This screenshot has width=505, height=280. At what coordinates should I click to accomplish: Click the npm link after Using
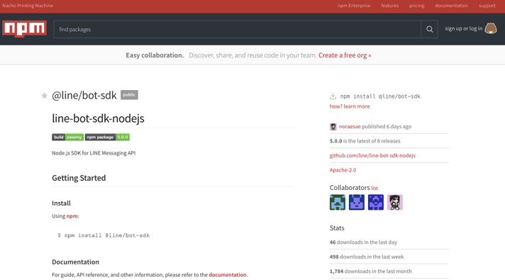[x=72, y=216]
